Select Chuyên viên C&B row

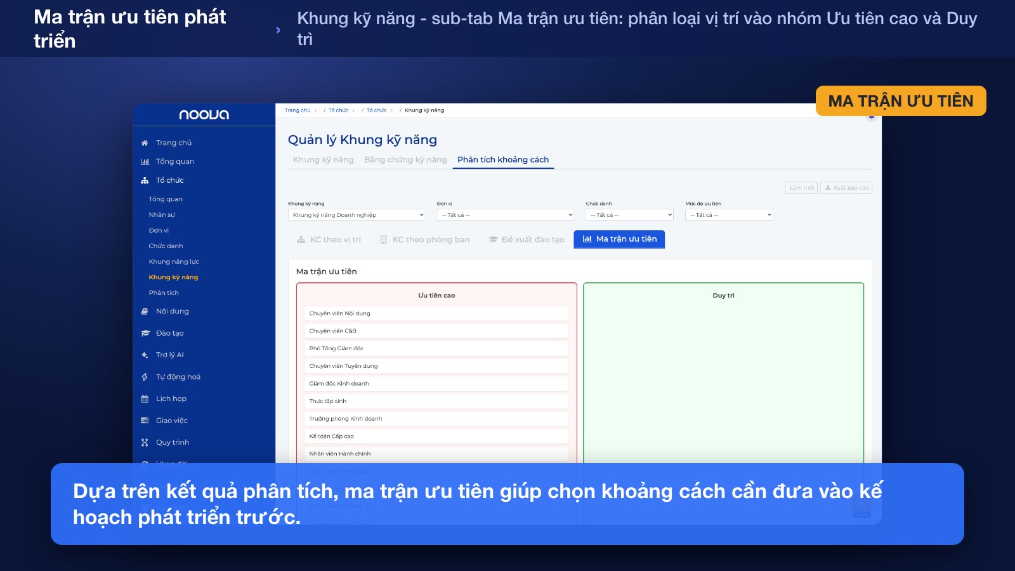pos(436,331)
